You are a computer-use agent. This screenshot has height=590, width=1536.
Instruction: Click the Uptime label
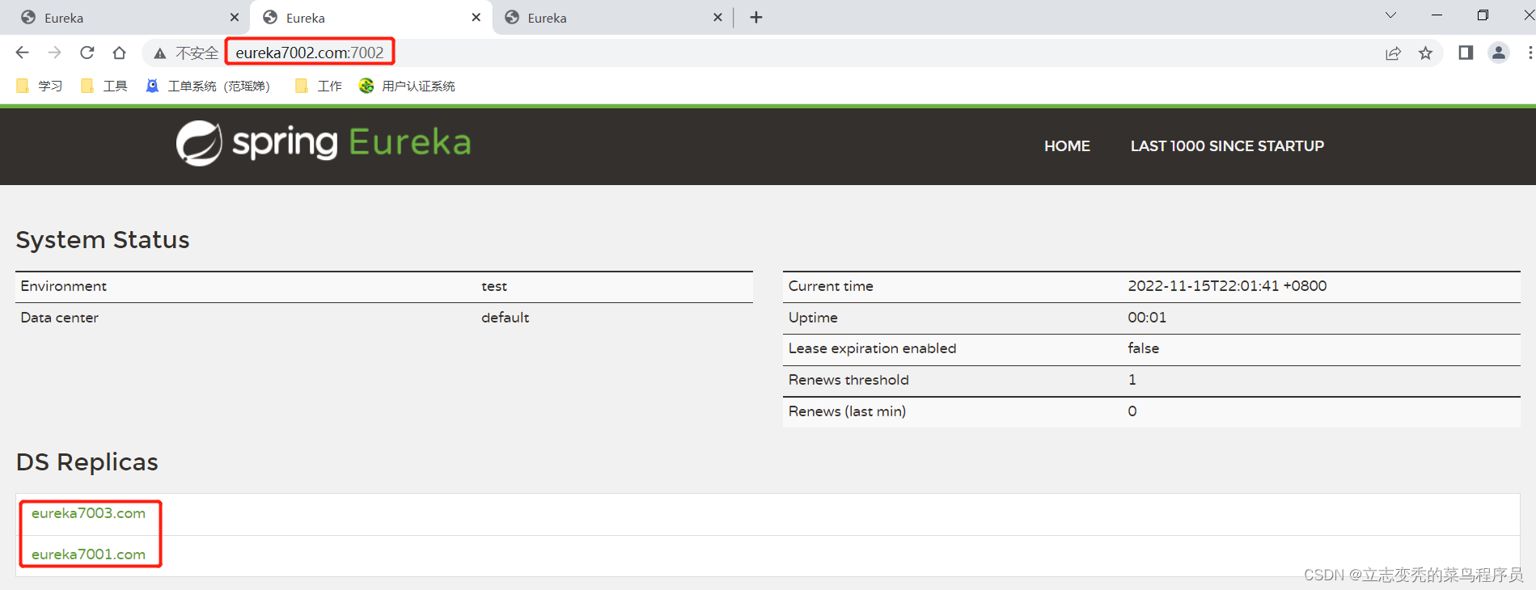click(x=813, y=318)
